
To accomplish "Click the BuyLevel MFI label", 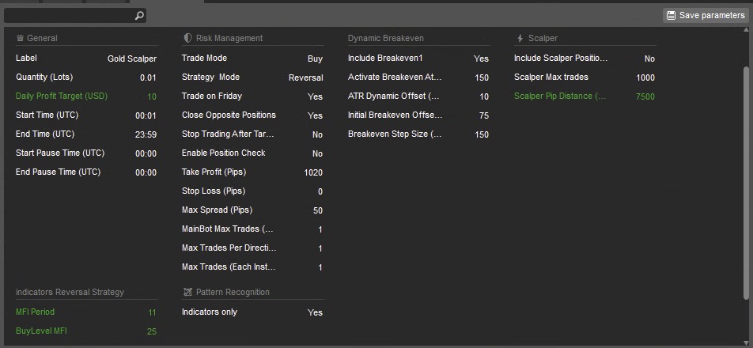I will 41,331.
